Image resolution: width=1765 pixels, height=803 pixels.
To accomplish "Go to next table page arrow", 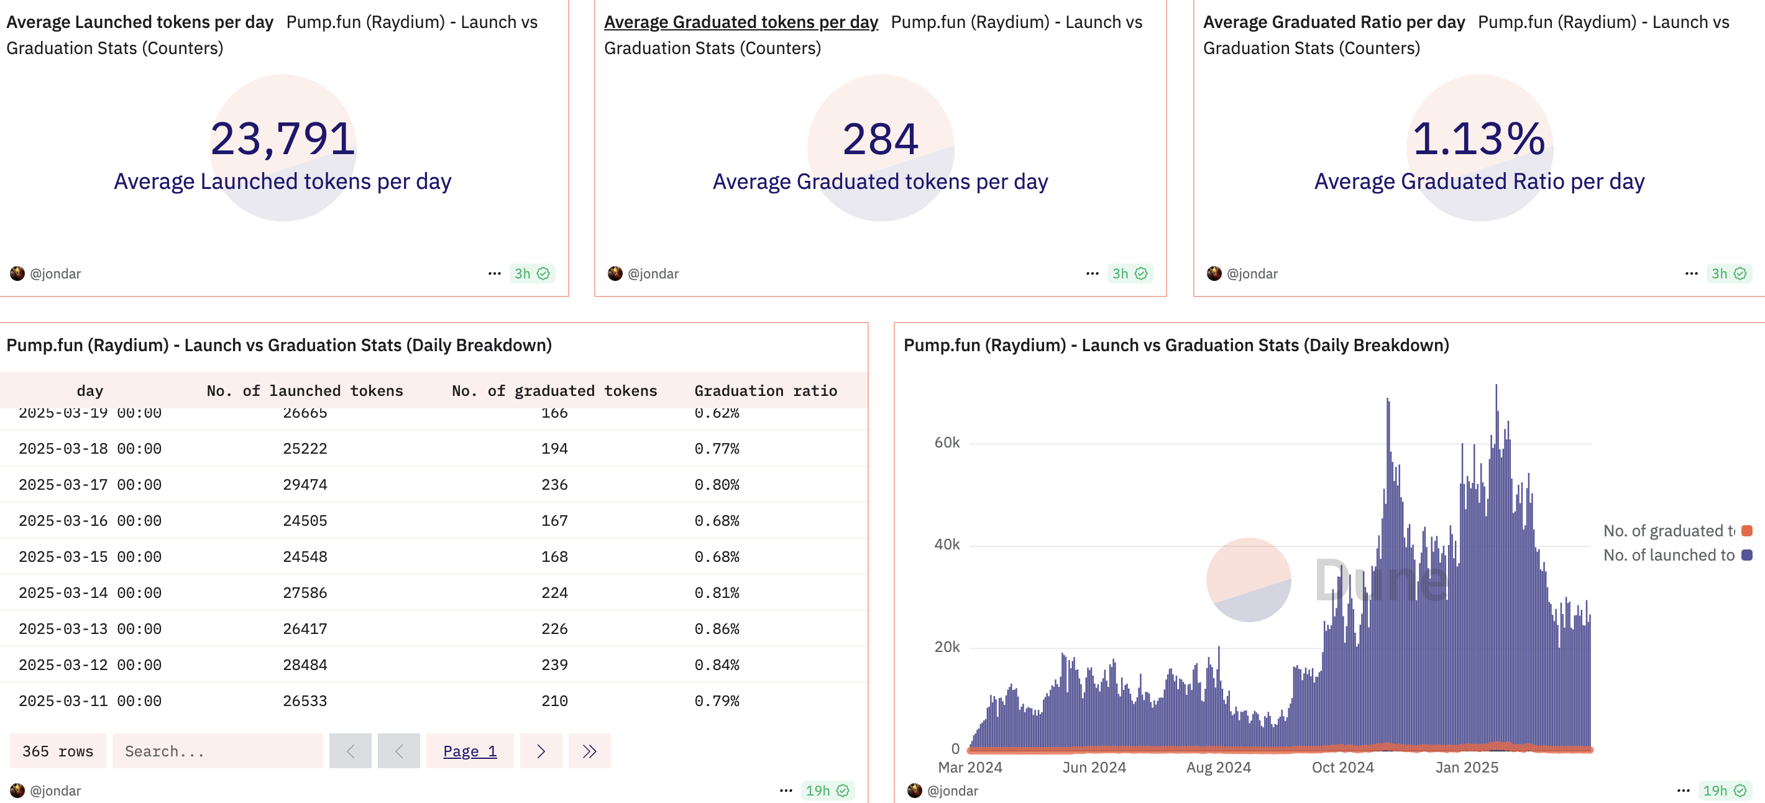I will coord(541,751).
